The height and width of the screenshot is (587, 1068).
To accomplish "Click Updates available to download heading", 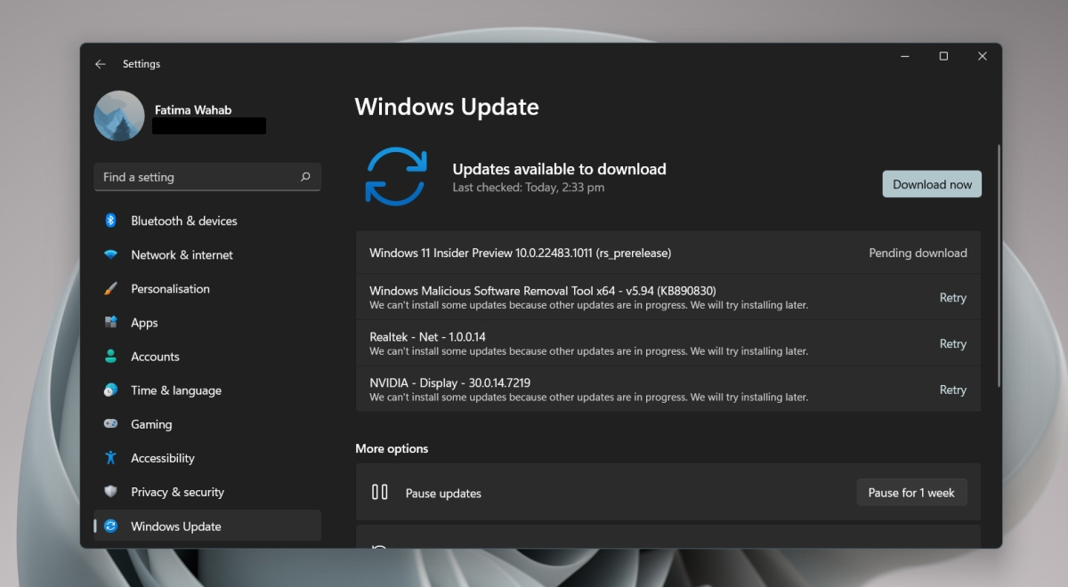I will [x=559, y=169].
